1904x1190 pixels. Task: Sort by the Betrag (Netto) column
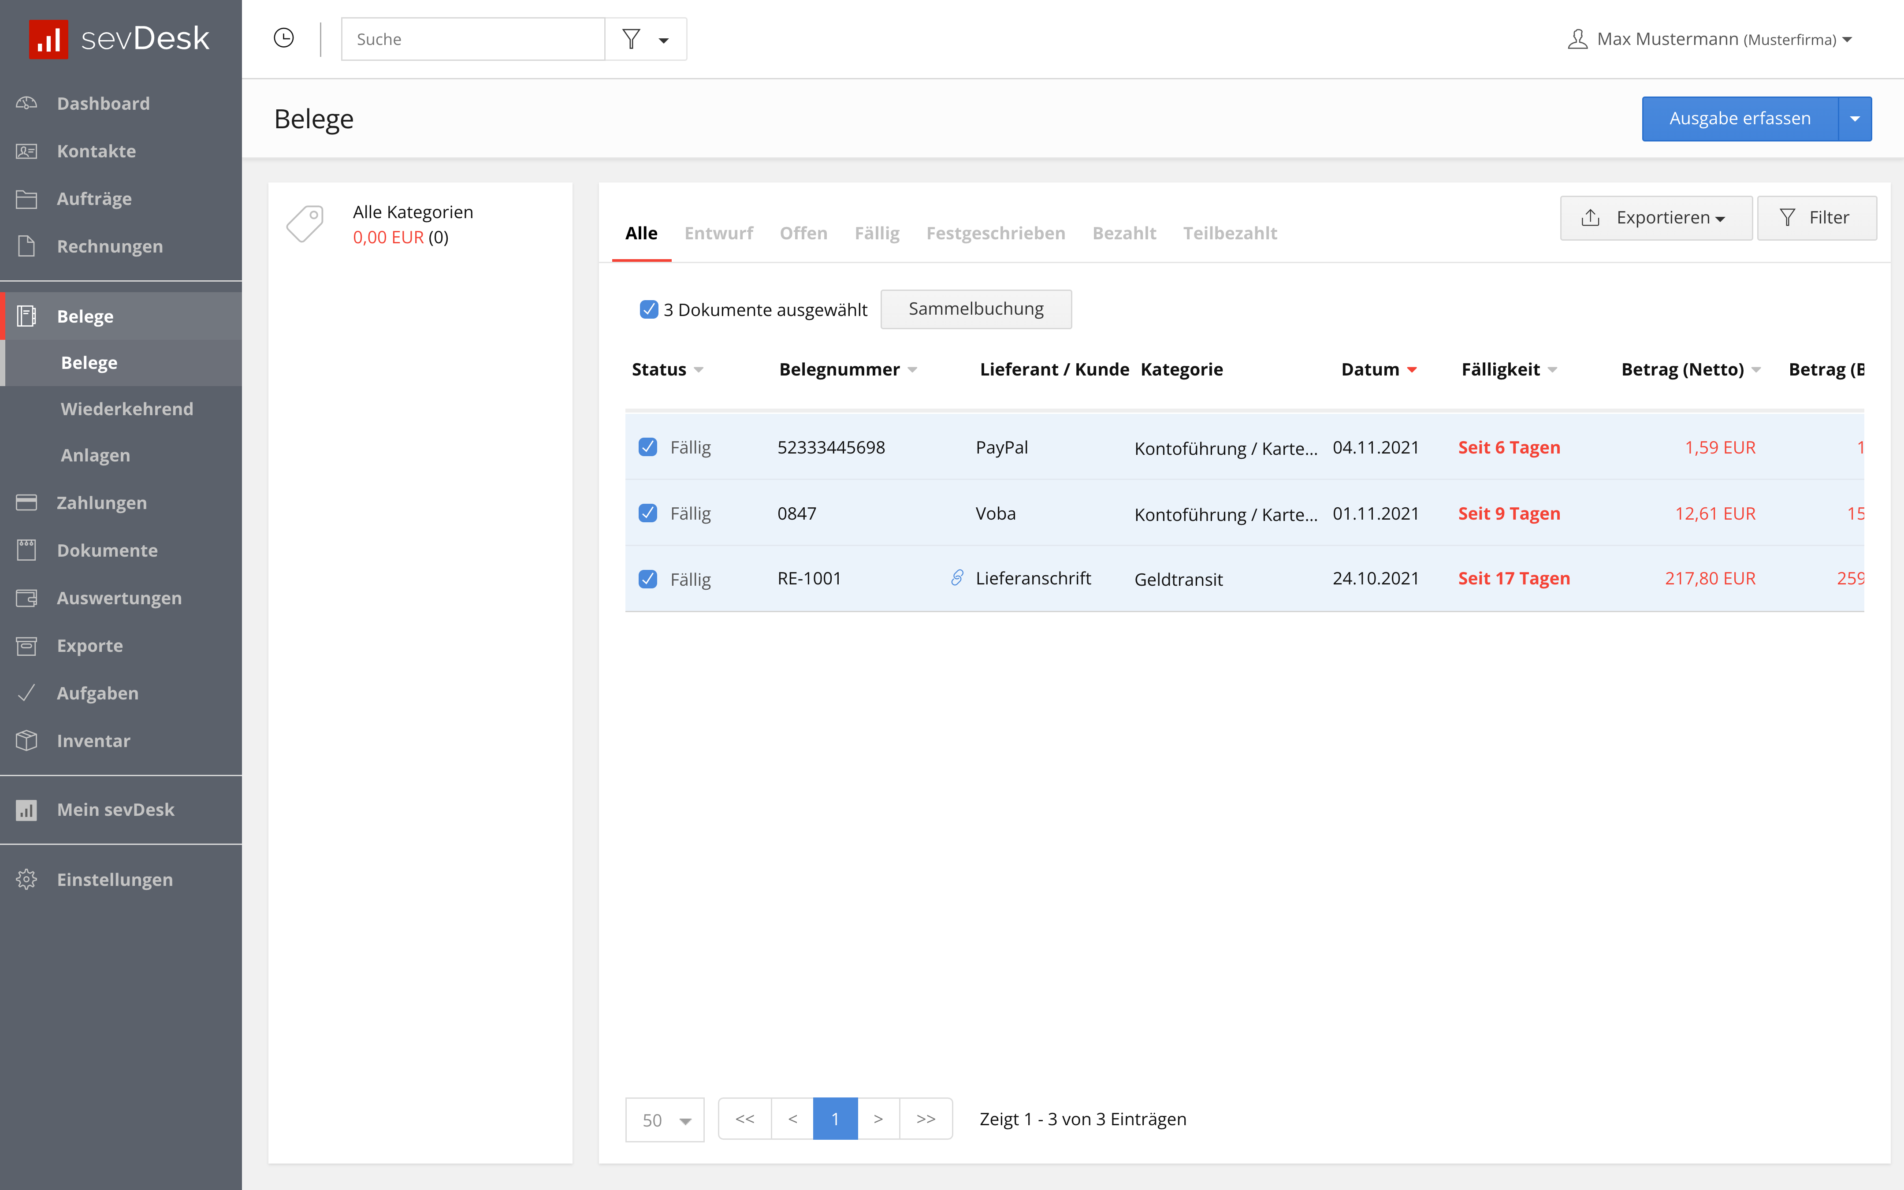1691,369
